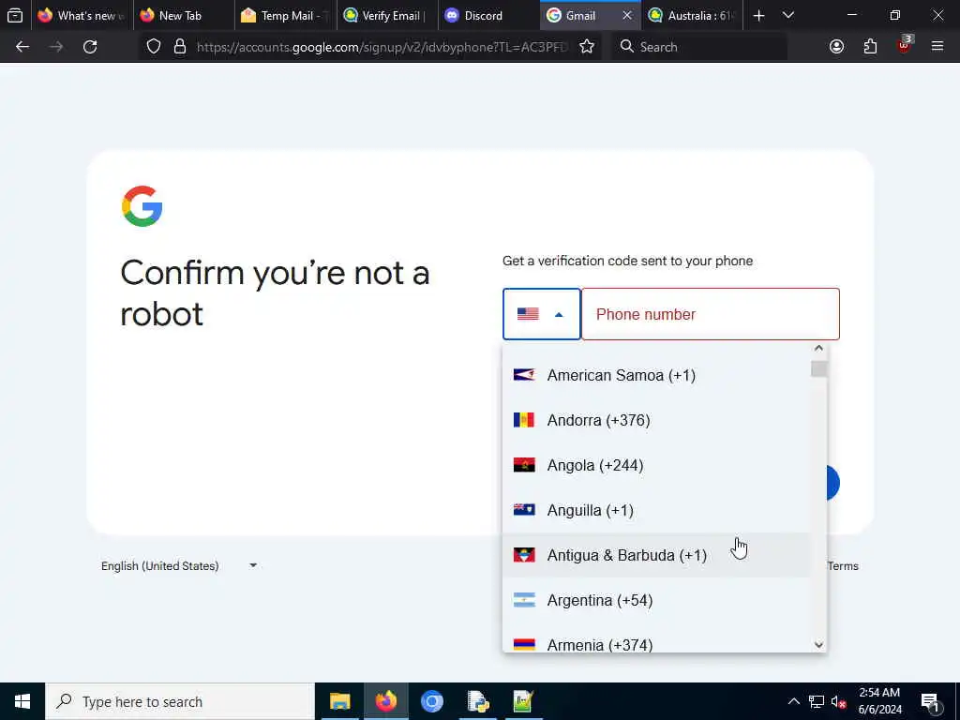The height and width of the screenshot is (720, 960).
Task: Open the Firefox account icon
Action: (x=836, y=47)
